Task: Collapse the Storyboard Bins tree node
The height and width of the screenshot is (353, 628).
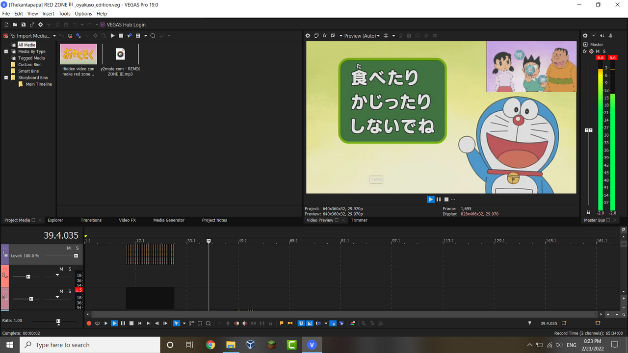Action: click(6, 77)
